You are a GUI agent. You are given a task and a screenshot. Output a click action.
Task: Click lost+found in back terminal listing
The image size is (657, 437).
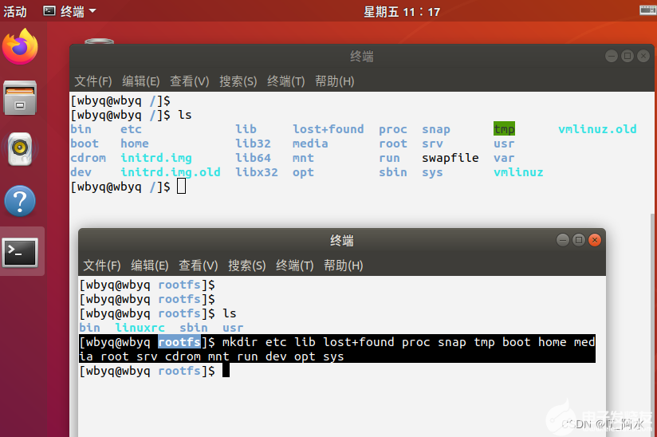coord(328,129)
